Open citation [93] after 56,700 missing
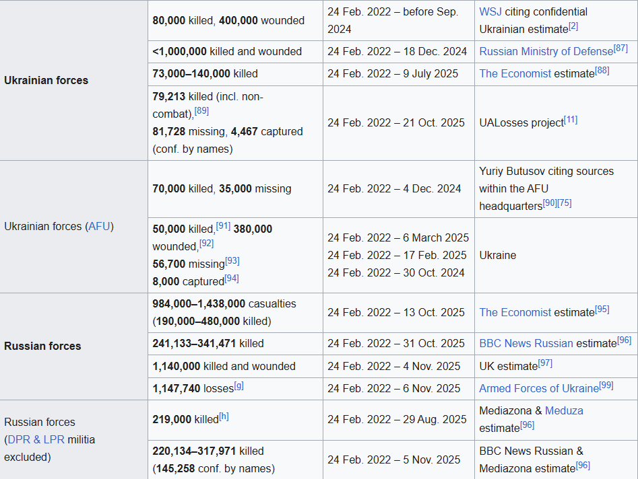This screenshot has width=638, height=479. click(232, 261)
